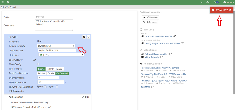Click external icon beside Configuring IPsec VPN Connection
This screenshot has height=110, width=235.
pos(182,43)
